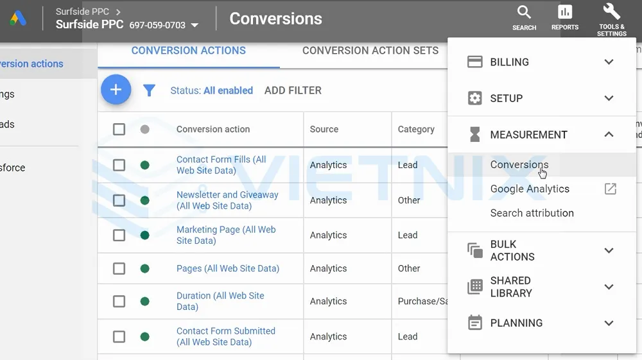Expand the Bulk Actions section chevron
This screenshot has width=642, height=360.
pos(609,250)
